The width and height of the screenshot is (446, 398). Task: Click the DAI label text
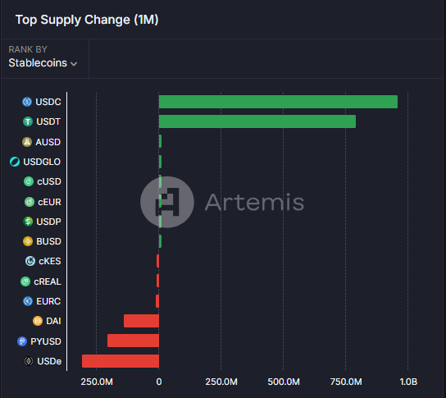click(x=53, y=321)
